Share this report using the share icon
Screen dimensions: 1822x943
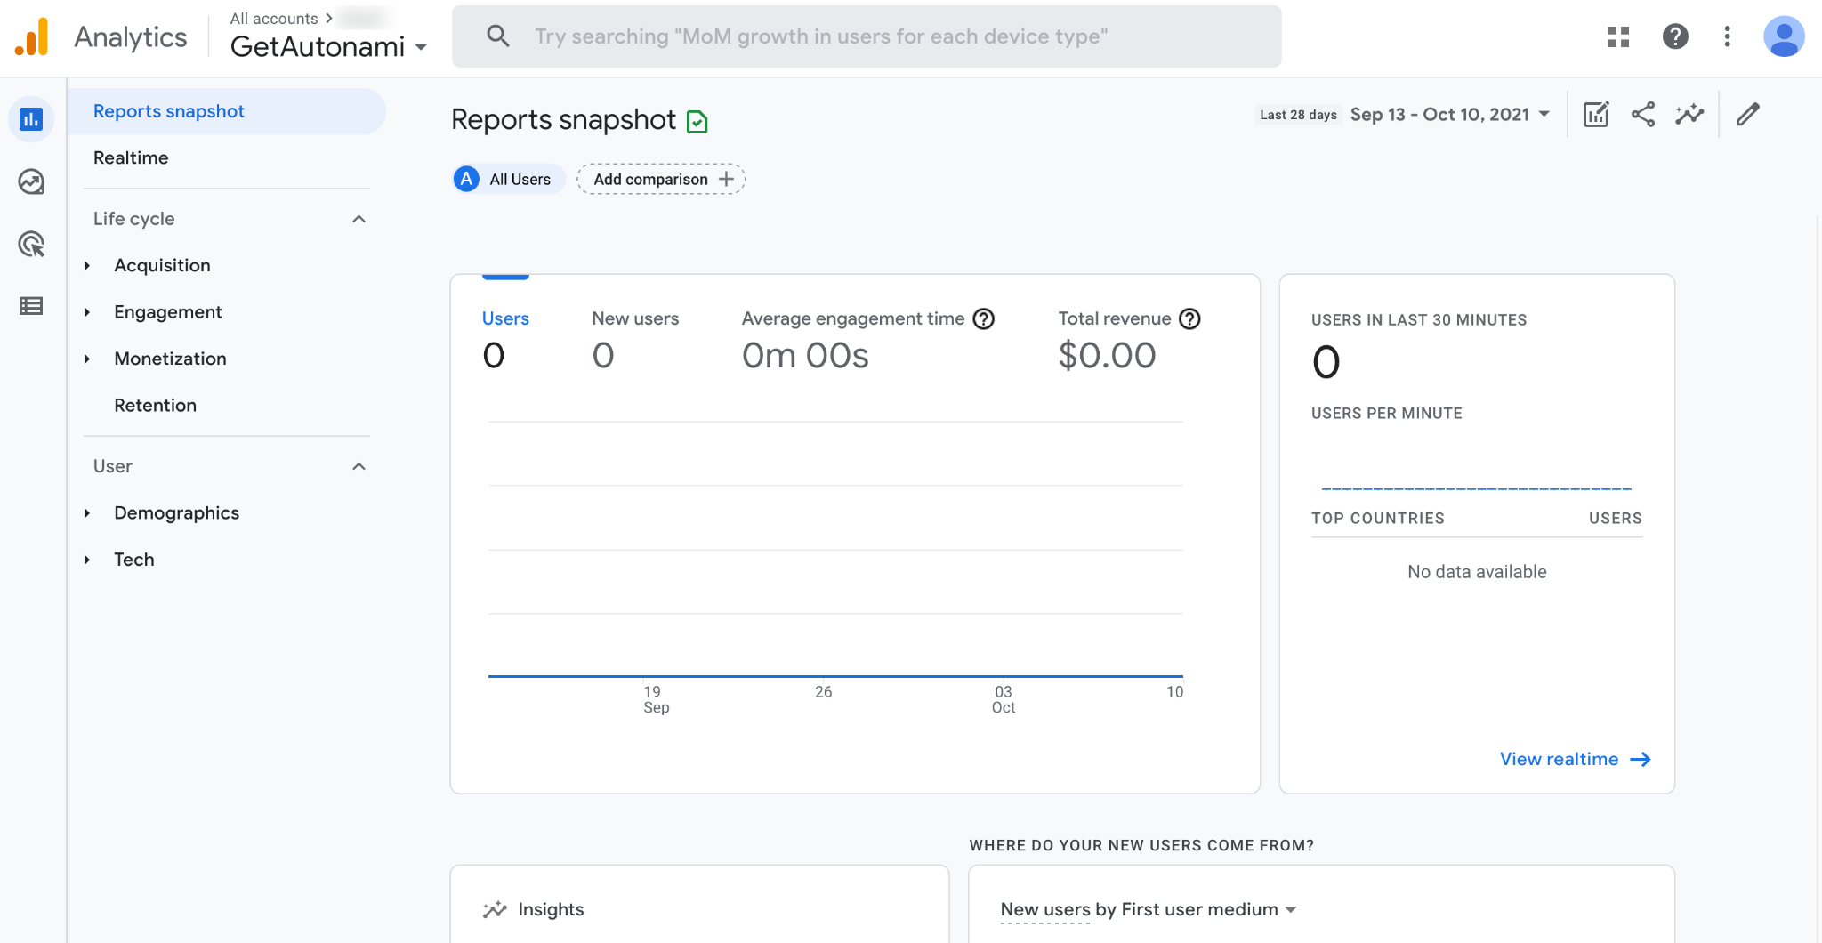[x=1642, y=114]
